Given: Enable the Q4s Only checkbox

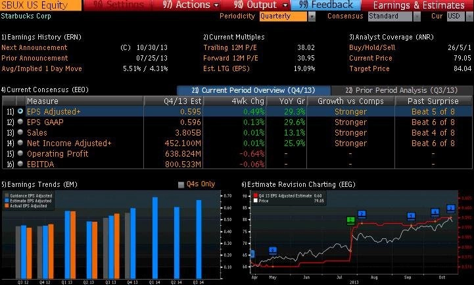Looking at the screenshot, I should tap(181, 185).
